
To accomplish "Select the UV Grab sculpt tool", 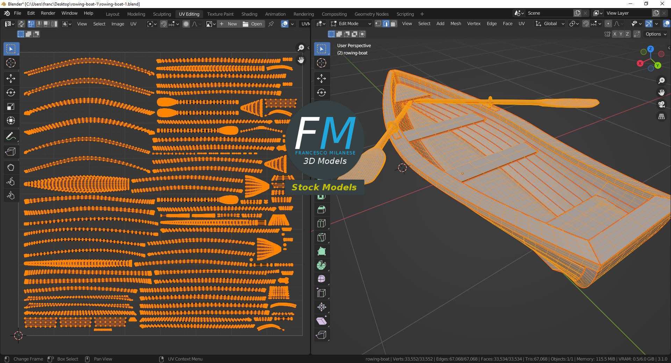I will [11, 168].
